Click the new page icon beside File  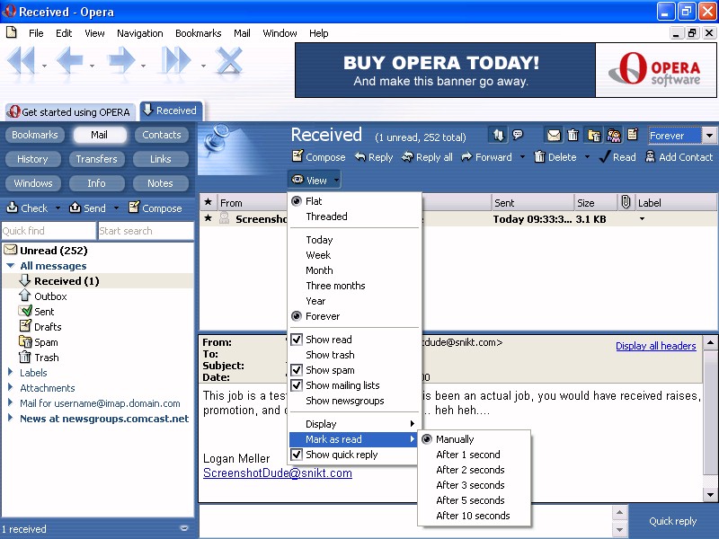click(12, 32)
